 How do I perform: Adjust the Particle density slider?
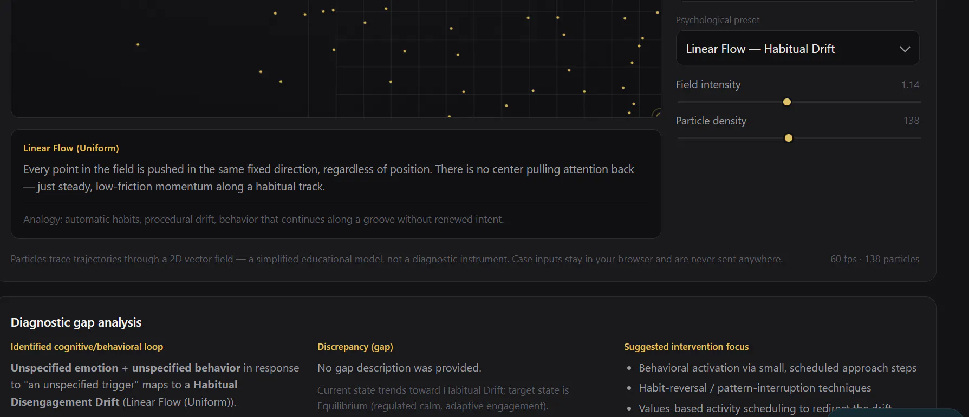click(x=799, y=138)
